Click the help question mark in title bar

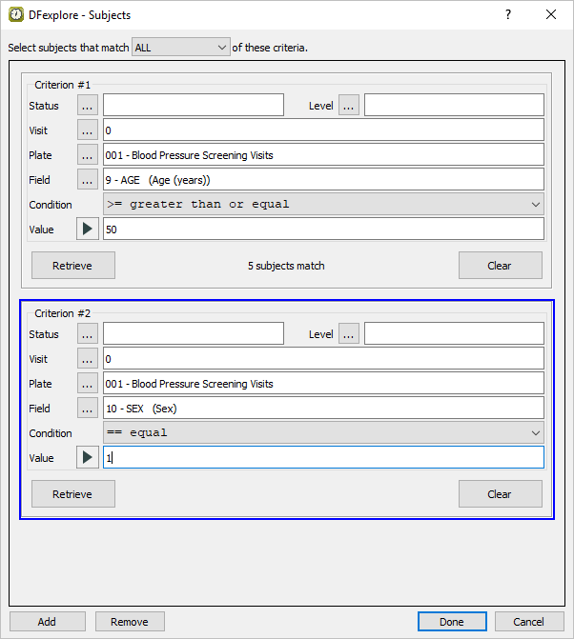click(507, 15)
